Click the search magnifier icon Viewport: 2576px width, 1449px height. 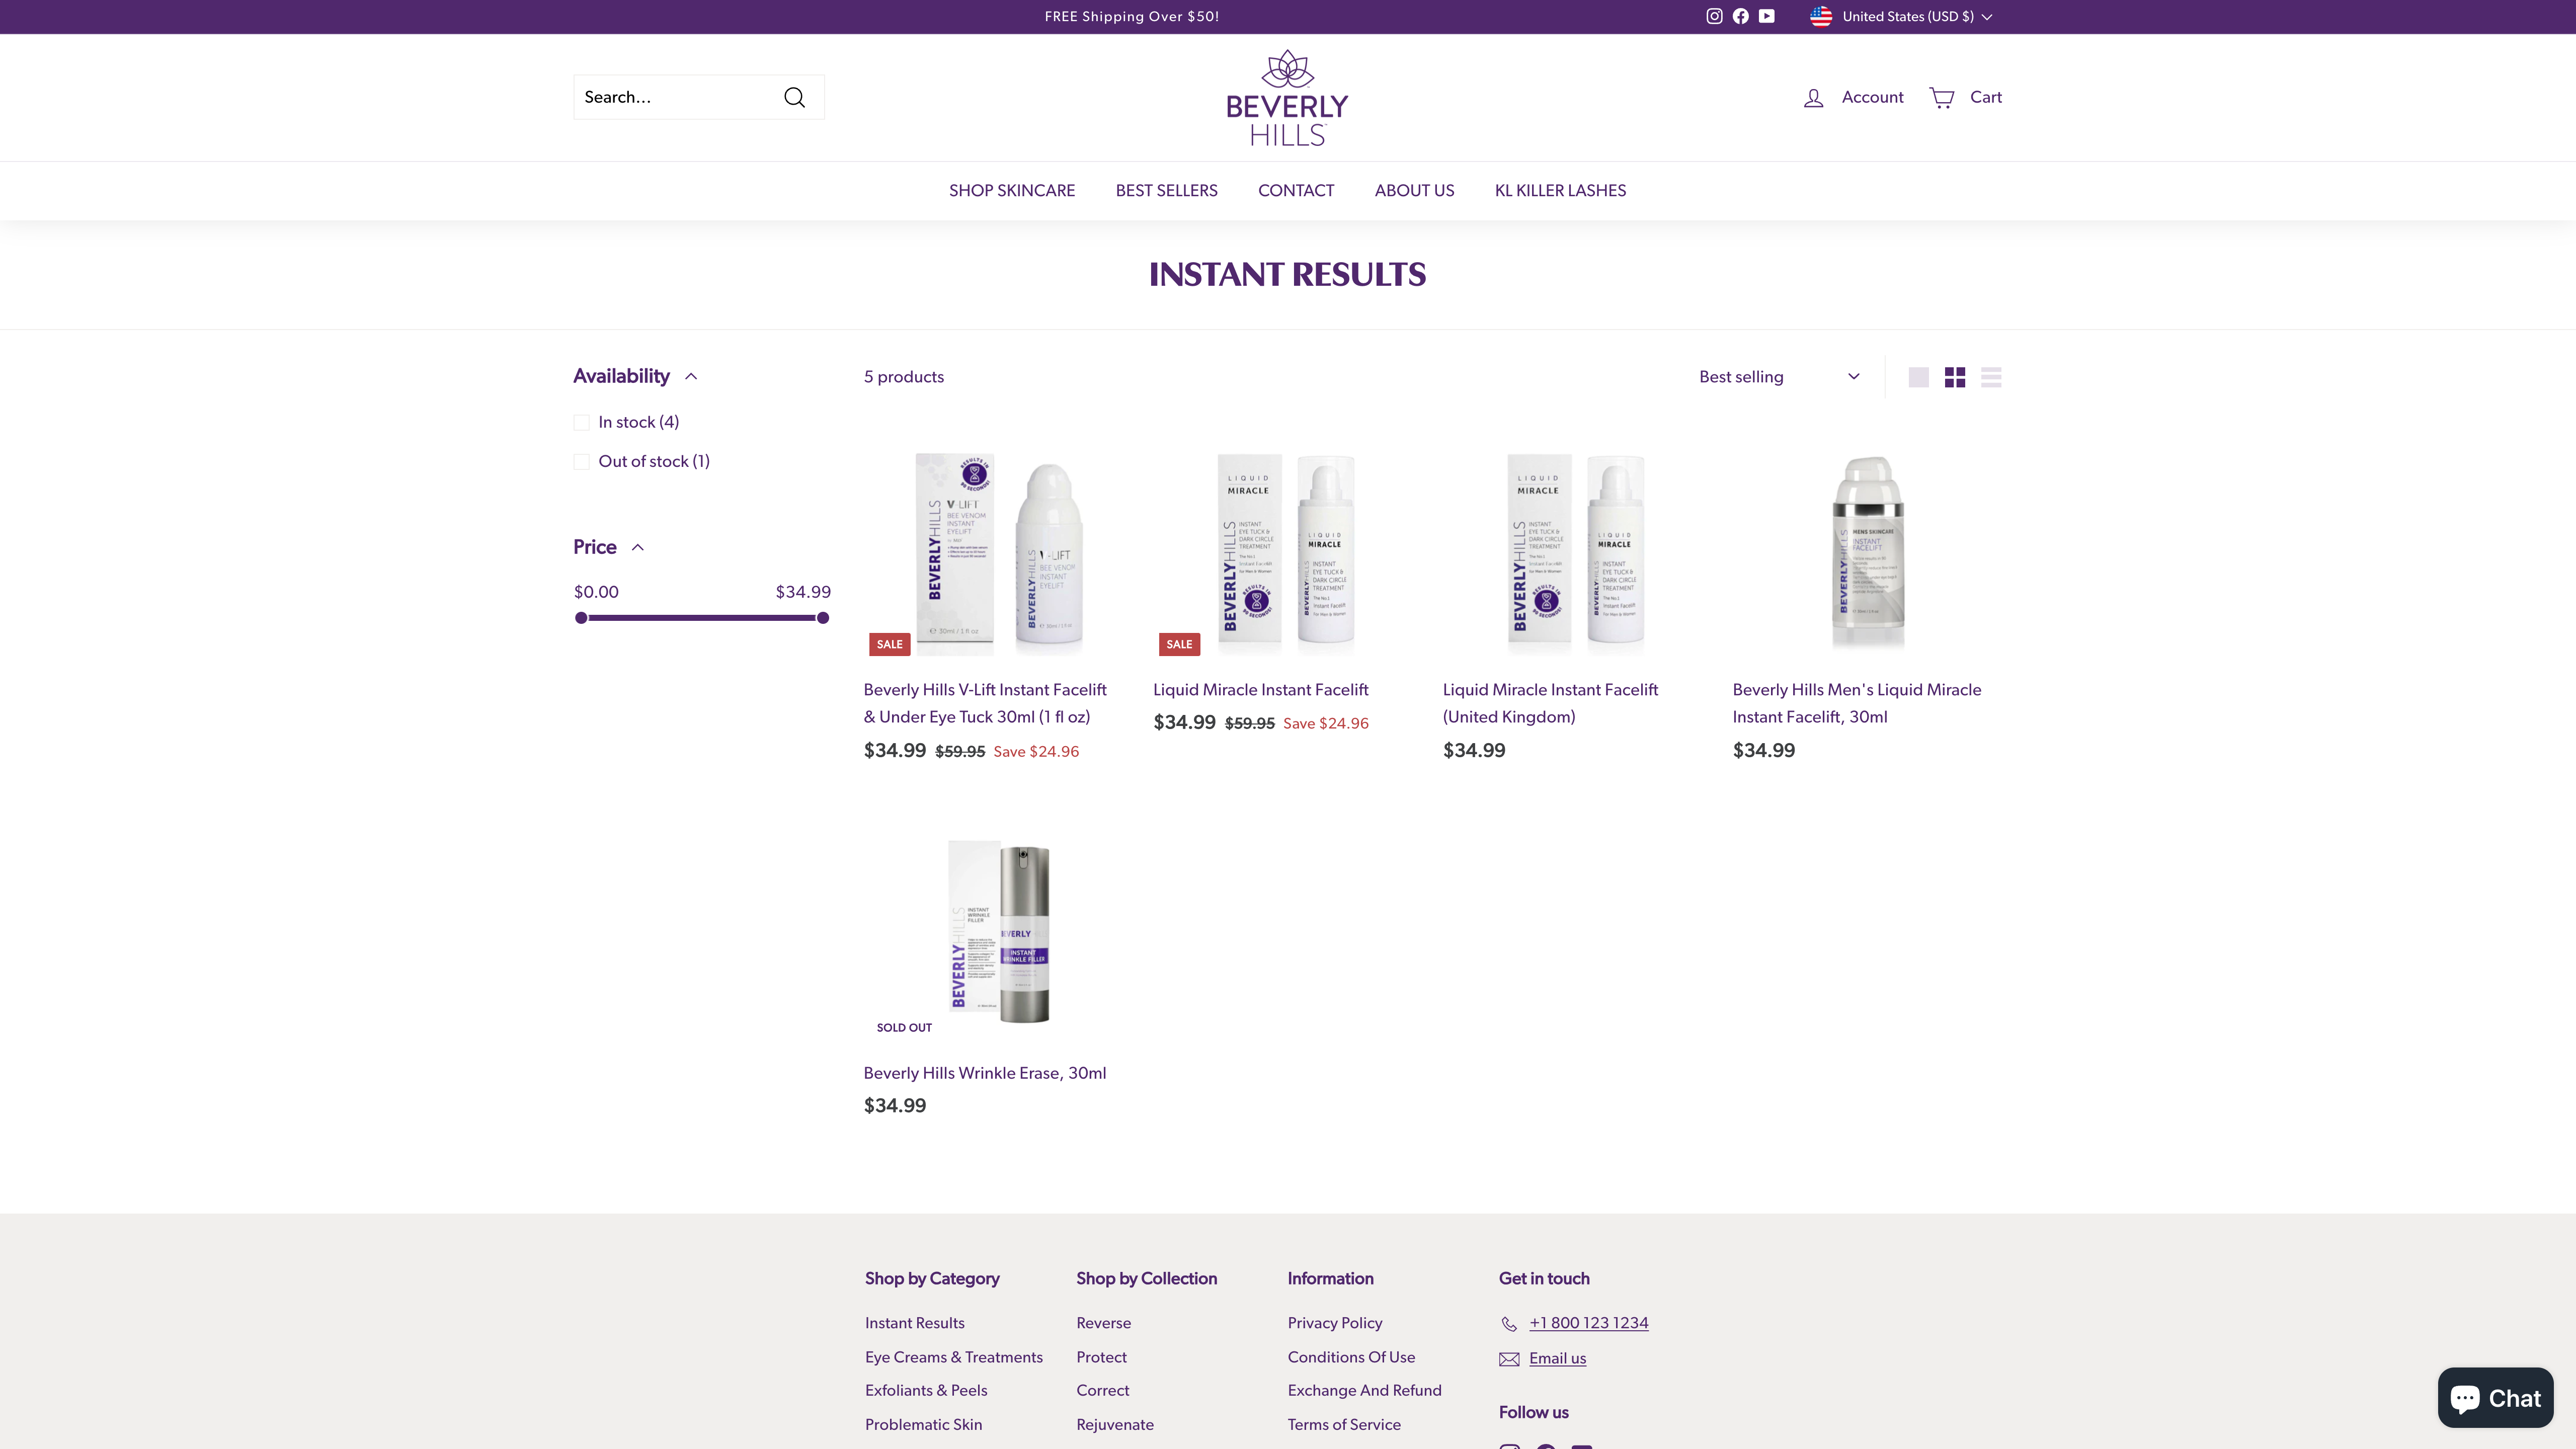795,97
